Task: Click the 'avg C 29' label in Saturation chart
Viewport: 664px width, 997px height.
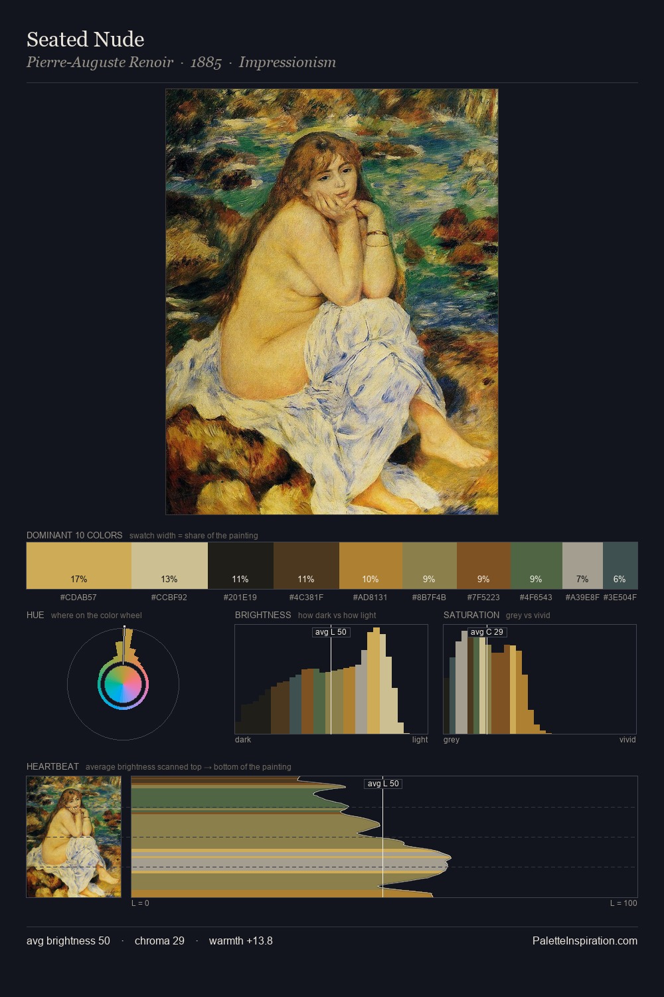Action: click(487, 632)
